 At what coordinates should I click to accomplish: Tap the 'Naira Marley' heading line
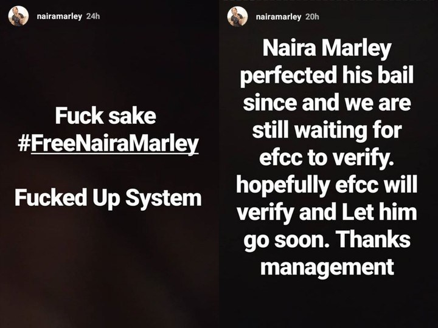(327, 49)
